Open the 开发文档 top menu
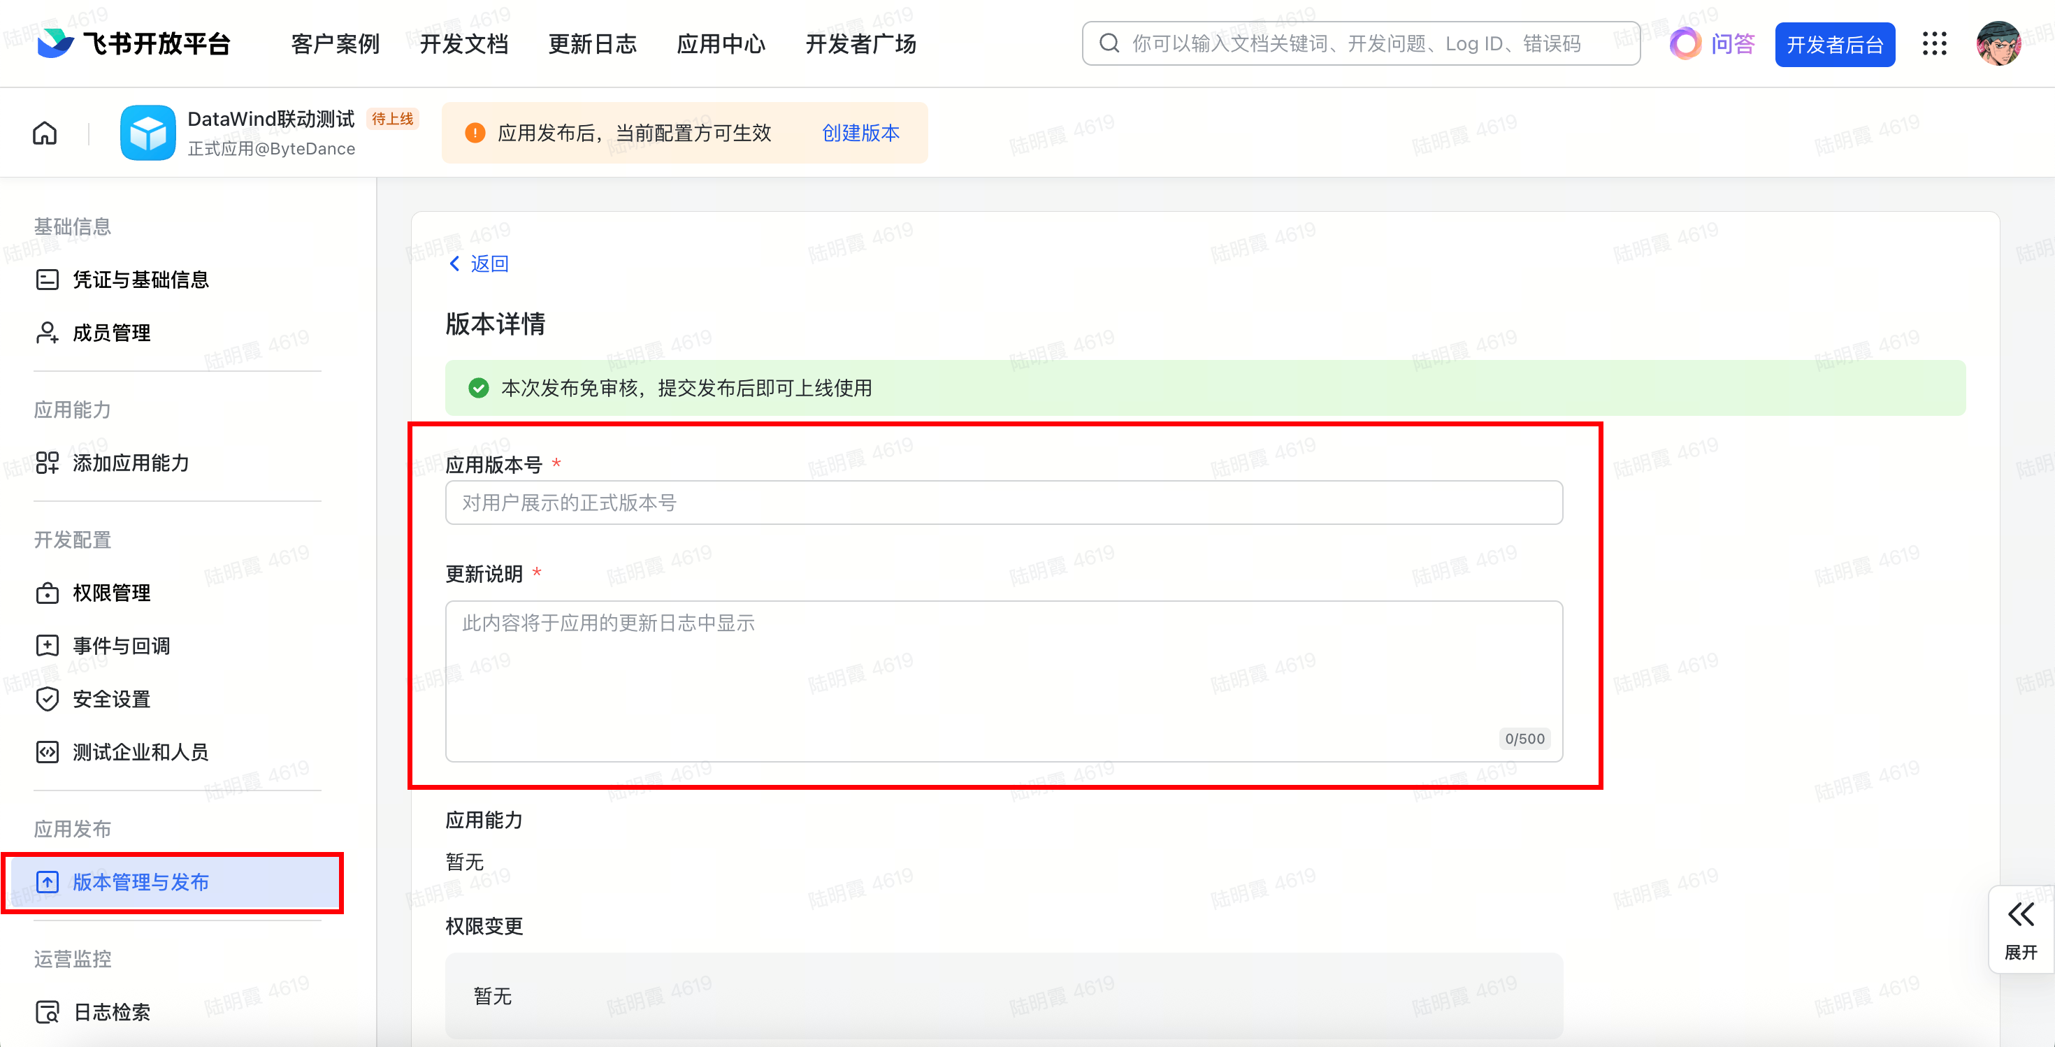This screenshot has width=2055, height=1047. [x=463, y=44]
